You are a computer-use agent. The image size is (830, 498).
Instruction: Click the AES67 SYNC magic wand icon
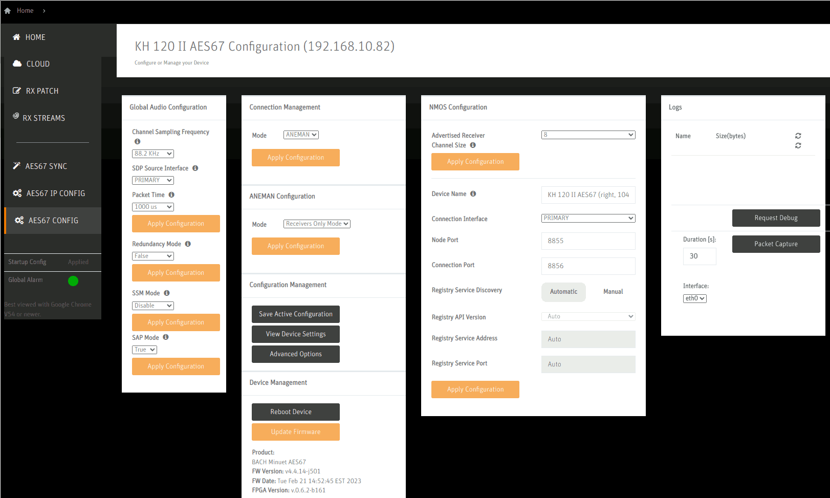pos(16,166)
